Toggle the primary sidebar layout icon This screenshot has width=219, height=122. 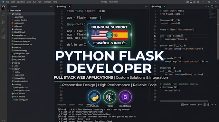click(187, 2)
